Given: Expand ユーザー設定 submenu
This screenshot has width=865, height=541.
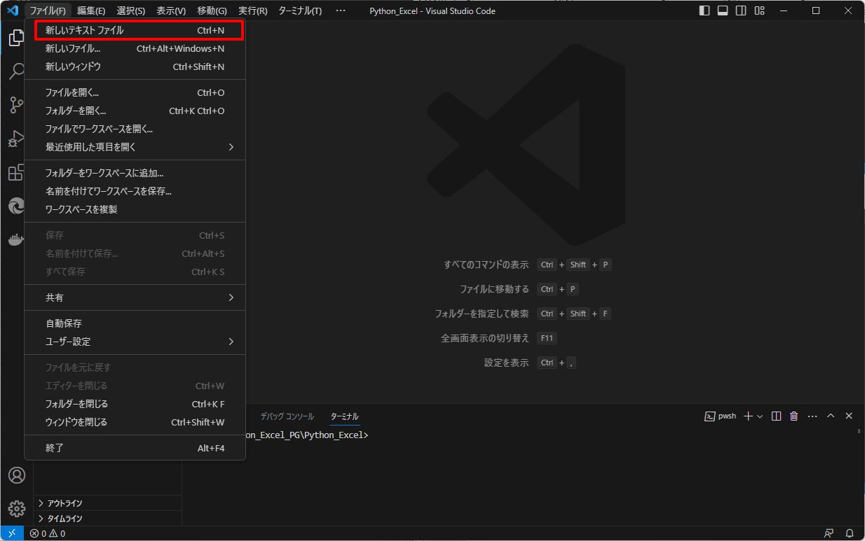Looking at the screenshot, I should (135, 342).
